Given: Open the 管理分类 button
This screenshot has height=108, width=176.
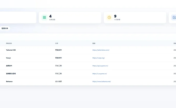Looking at the screenshot, I should pos(5,28).
